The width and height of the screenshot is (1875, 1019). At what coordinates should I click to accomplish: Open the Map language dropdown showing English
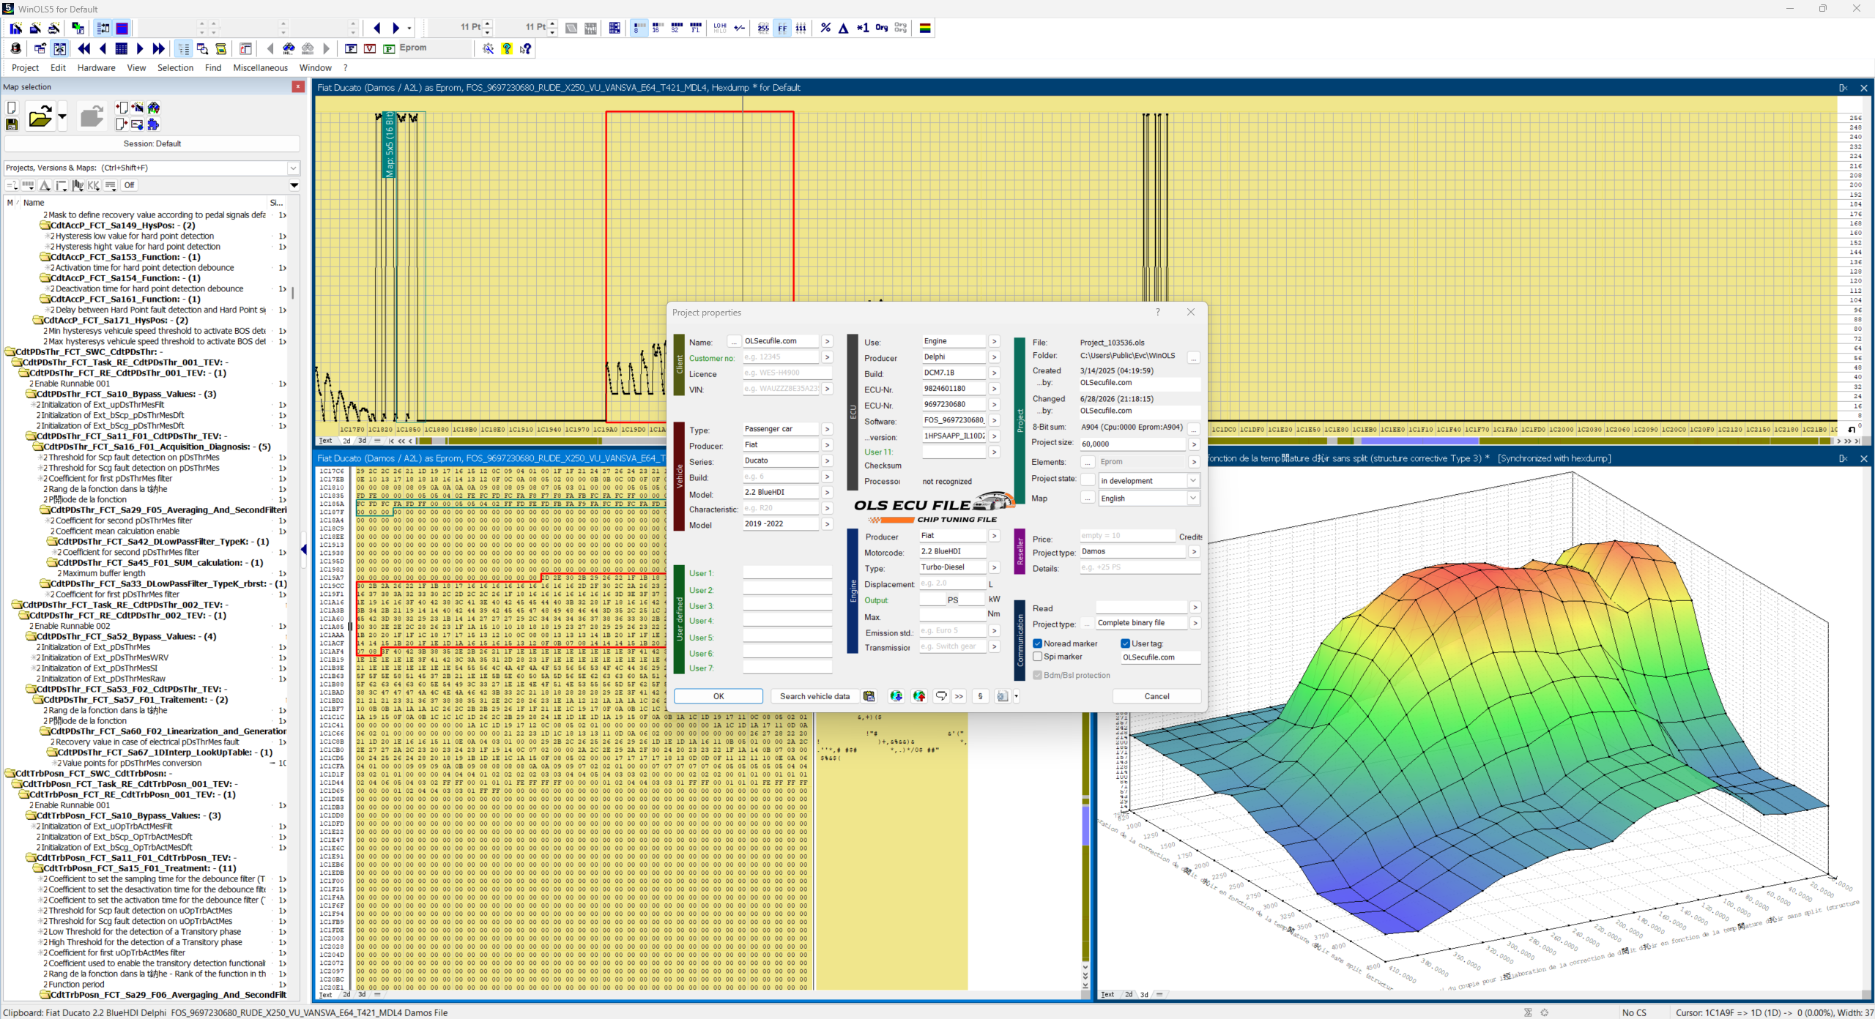pos(1192,498)
